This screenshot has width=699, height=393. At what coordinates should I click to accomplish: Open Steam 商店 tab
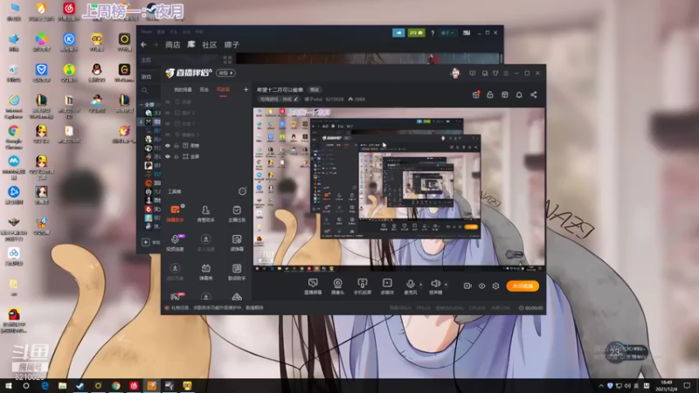[172, 45]
